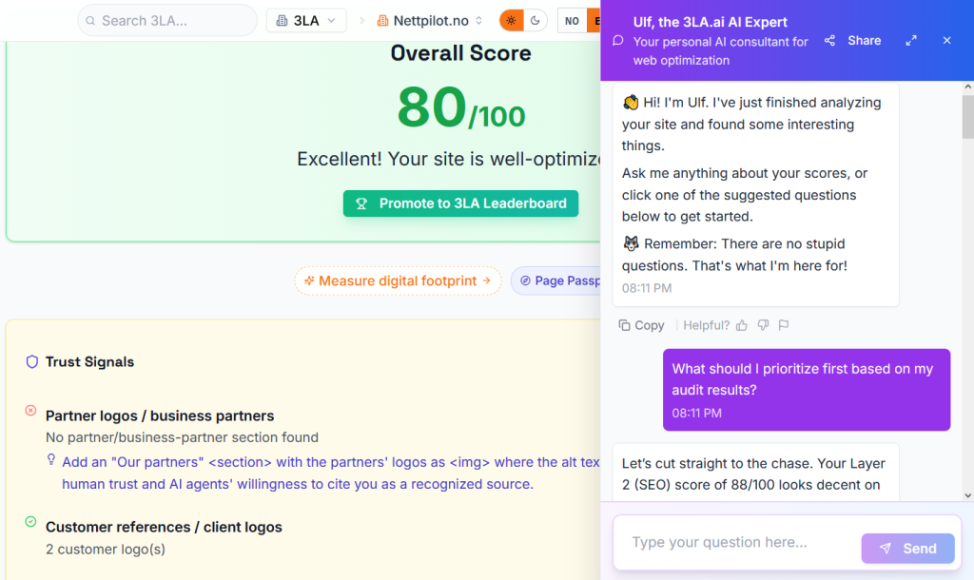Expand the Nettpilot.no site selector

coord(429,21)
